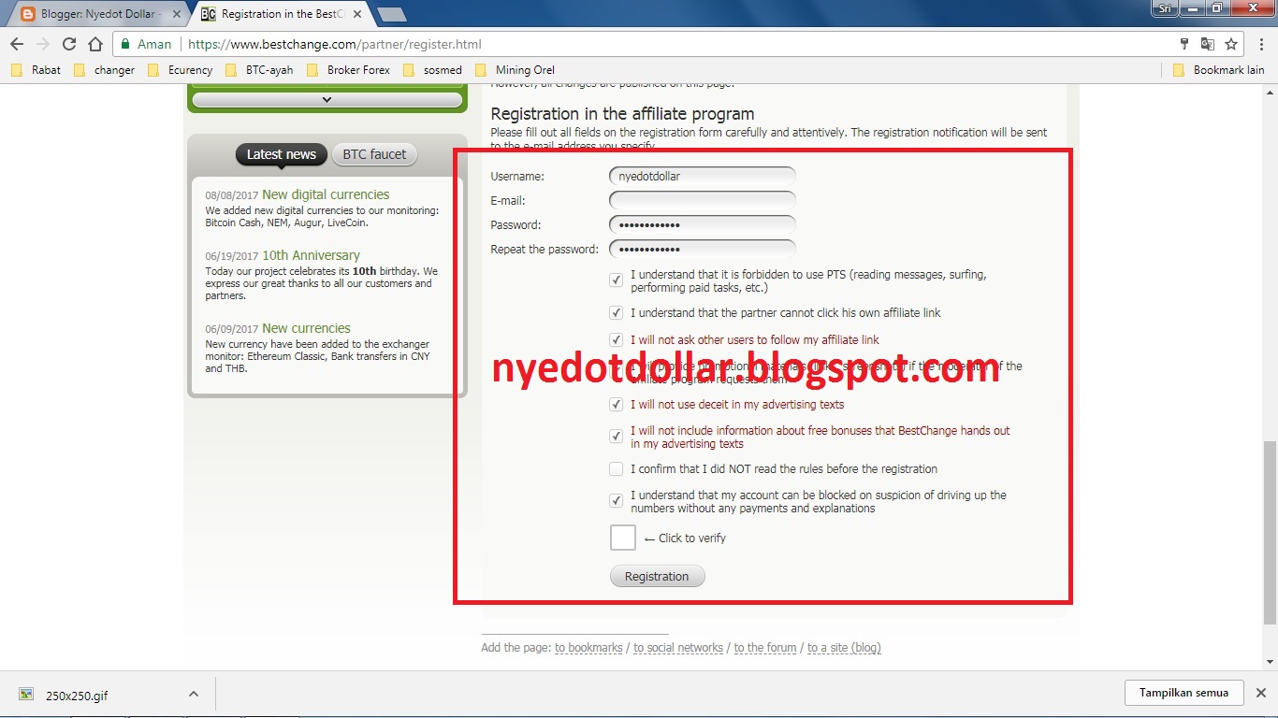The width and height of the screenshot is (1278, 718).
Task: Click the page vertical scrollbar thumb
Action: click(1270, 531)
